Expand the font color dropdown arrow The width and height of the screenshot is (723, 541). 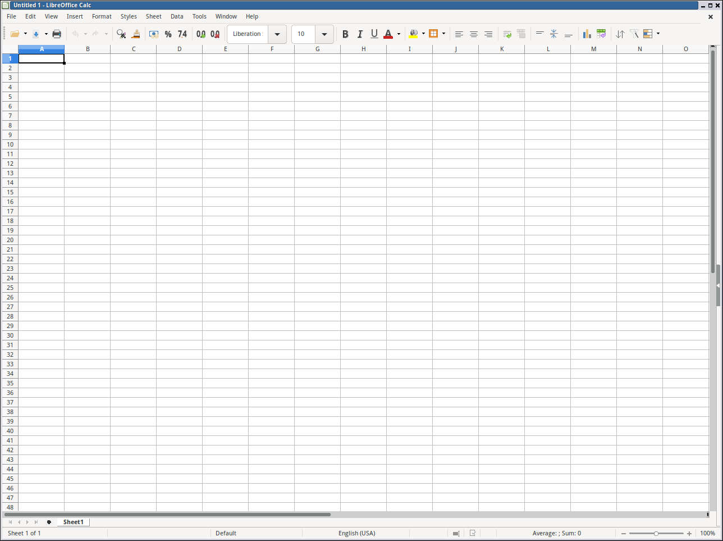coord(399,34)
